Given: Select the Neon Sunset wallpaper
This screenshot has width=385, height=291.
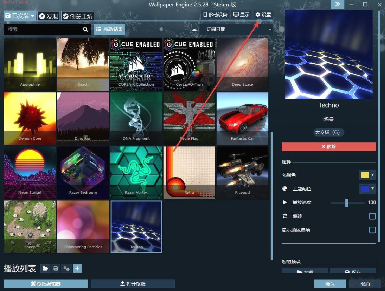Looking at the screenshot, I should click(x=30, y=173).
